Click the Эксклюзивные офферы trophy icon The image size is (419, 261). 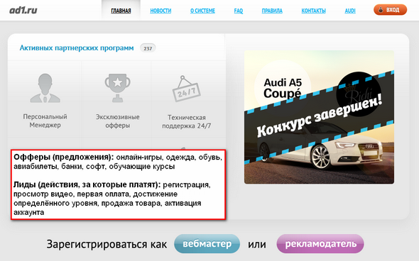point(118,89)
